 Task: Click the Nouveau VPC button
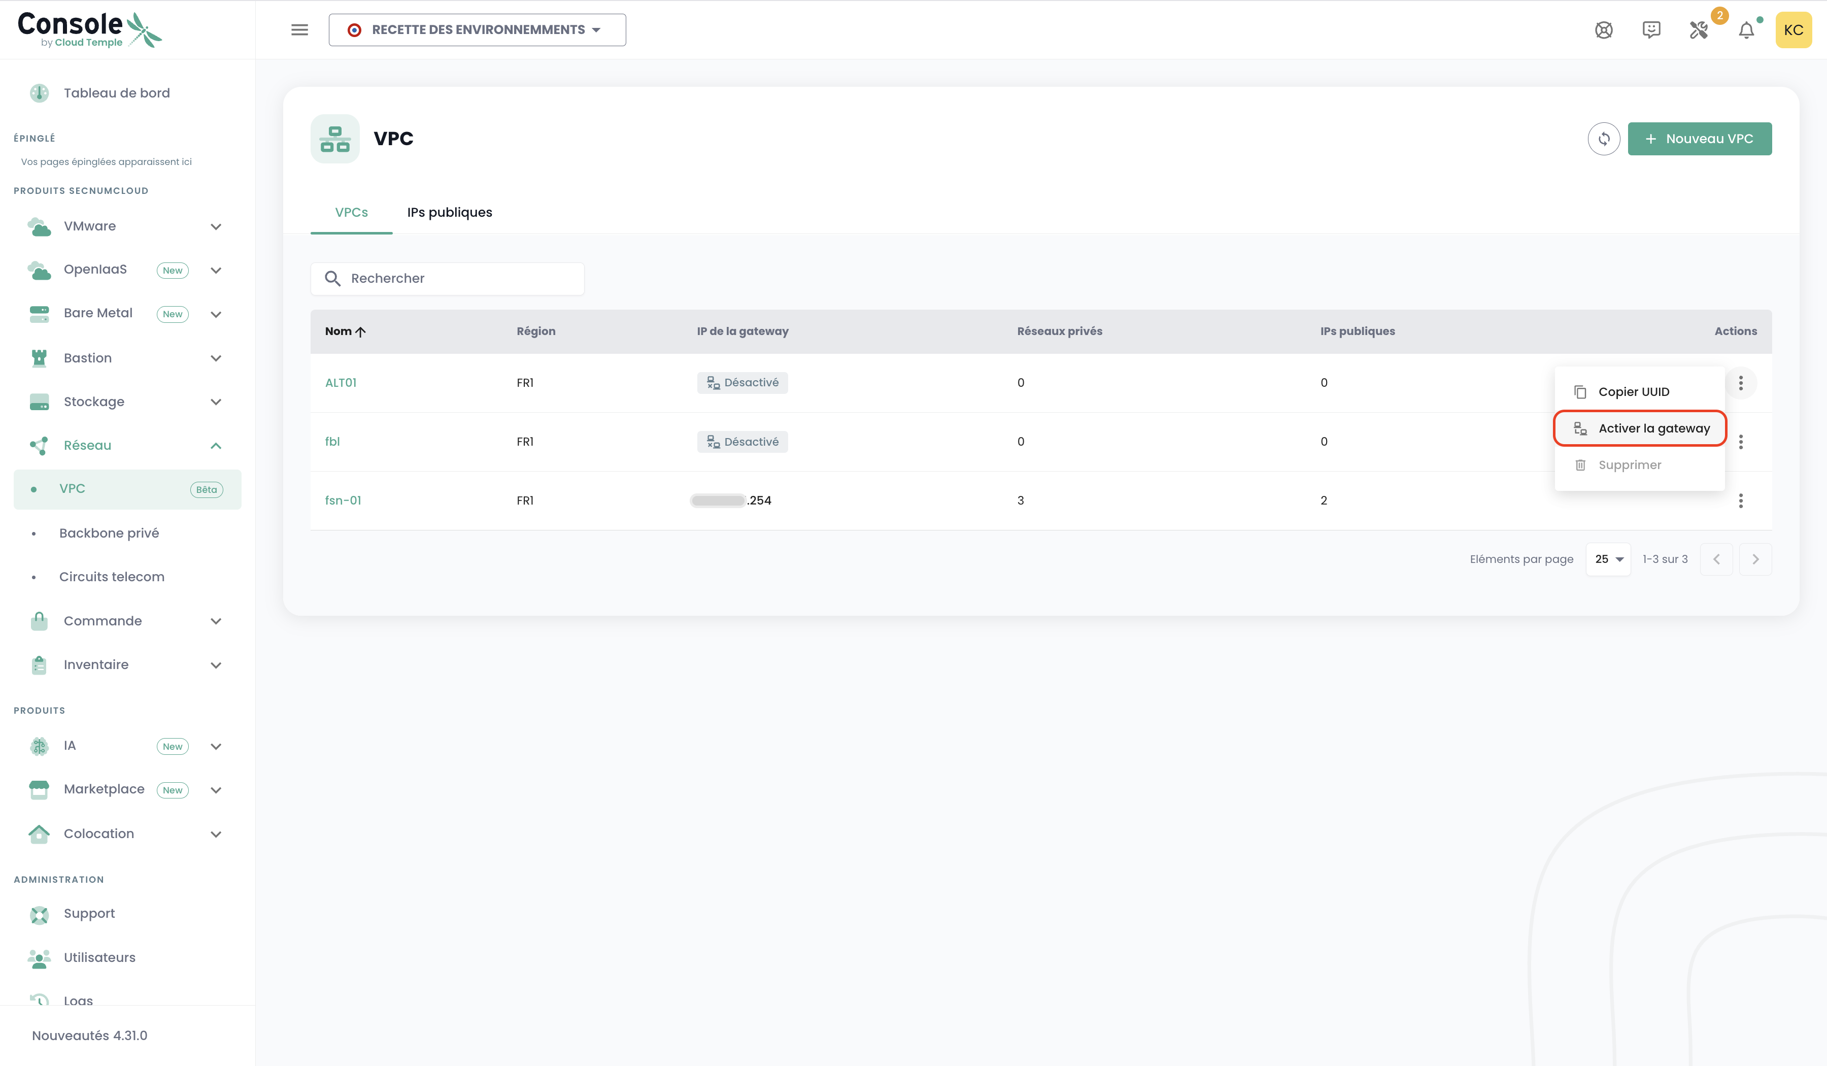1699,139
